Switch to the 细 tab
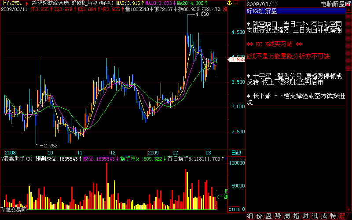Image resolution: width=352 pixels, height=220 pixels. click(250, 216)
